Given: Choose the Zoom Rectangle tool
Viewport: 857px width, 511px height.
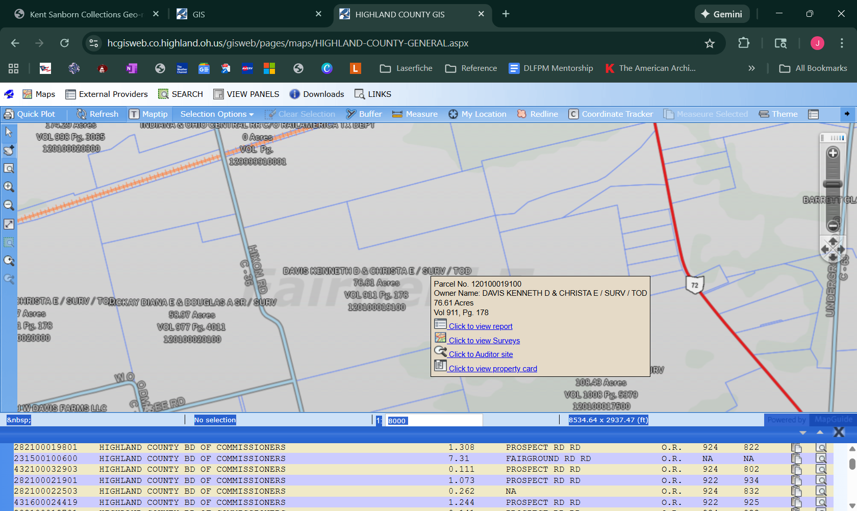Looking at the screenshot, I should tap(9, 168).
